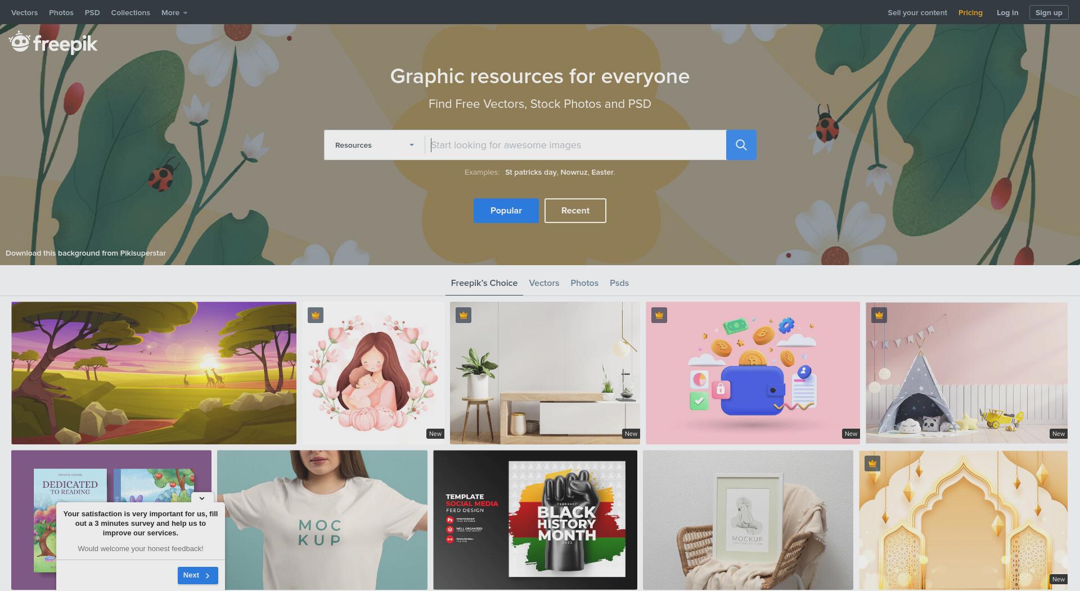This screenshot has height=591, width=1080.
Task: Click the St patricks day example
Action: click(530, 172)
